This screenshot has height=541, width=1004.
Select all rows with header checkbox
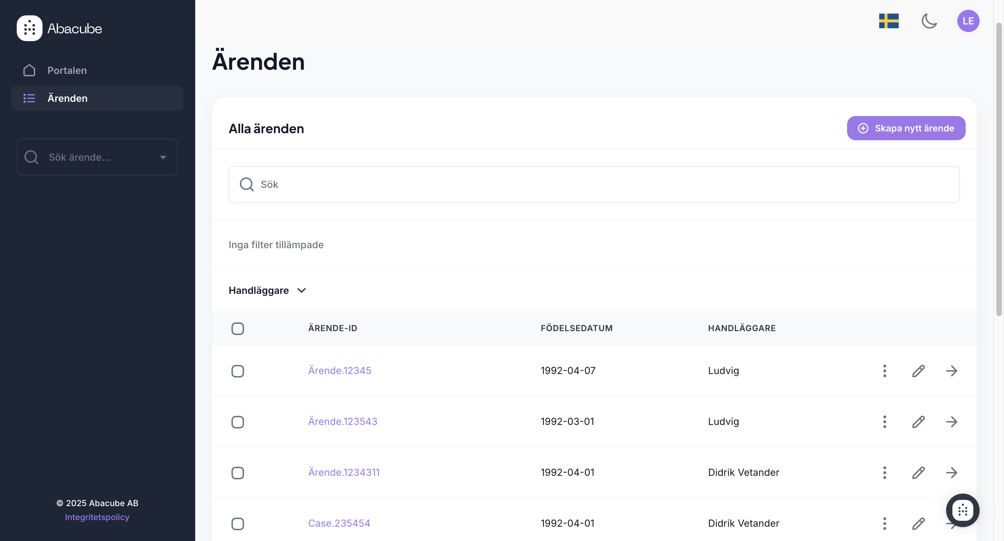(237, 328)
